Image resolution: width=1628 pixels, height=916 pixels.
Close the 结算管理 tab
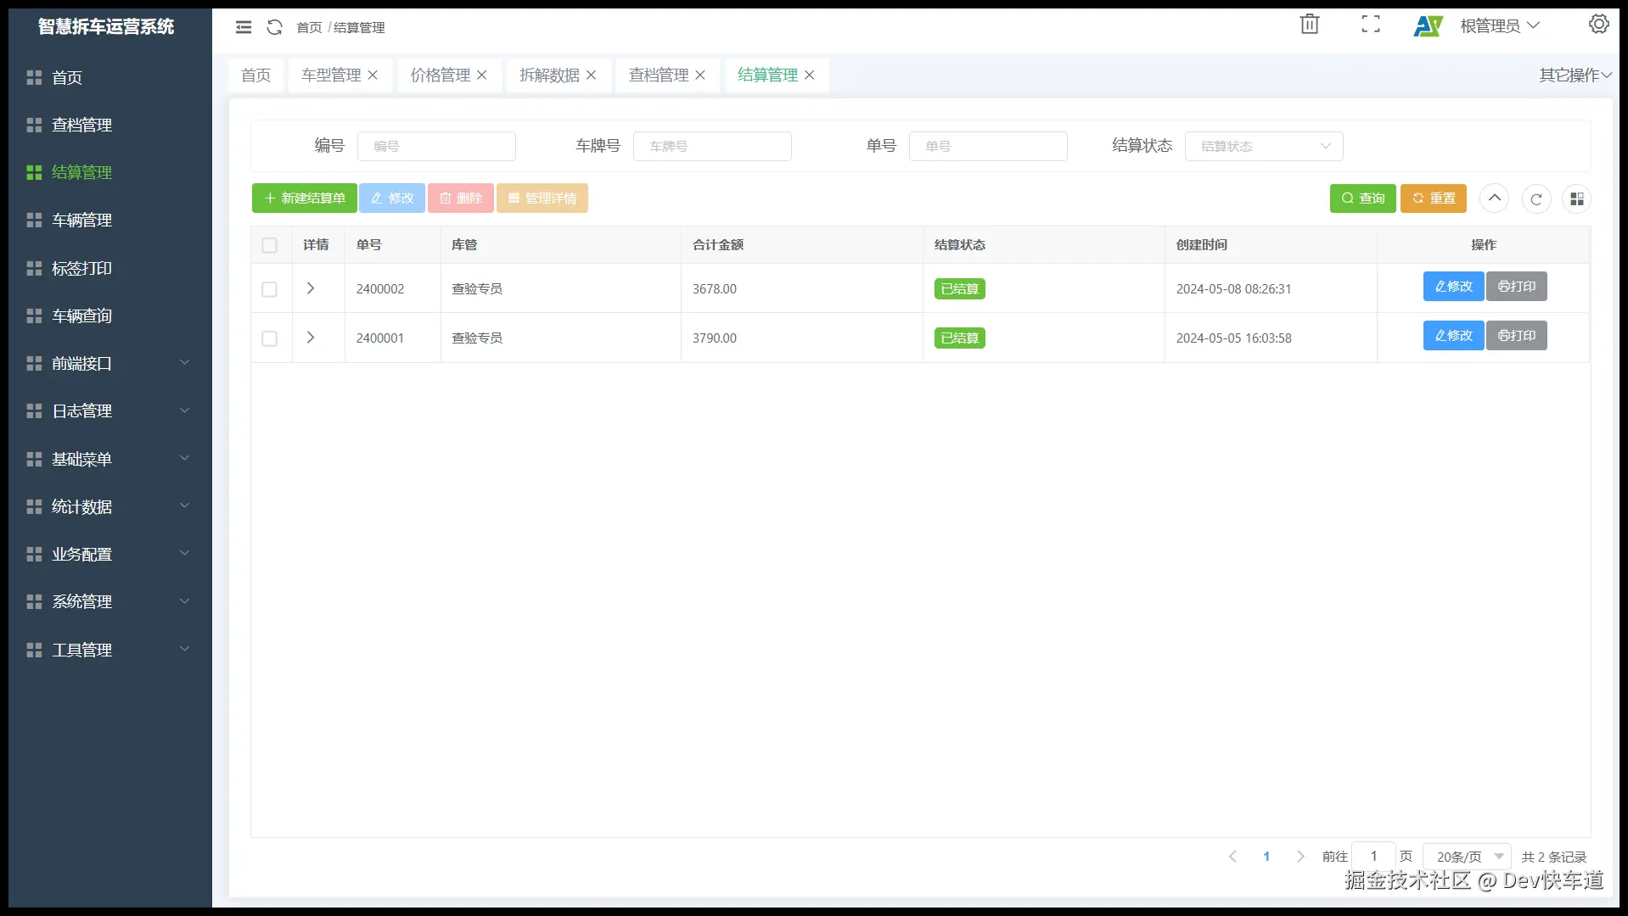pyautogui.click(x=810, y=75)
